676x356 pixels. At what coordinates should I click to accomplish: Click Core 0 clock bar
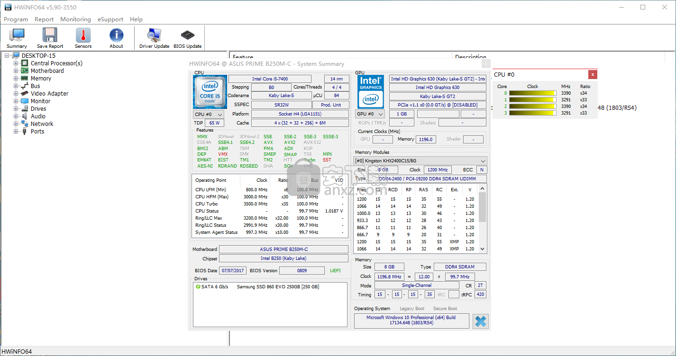[x=533, y=93]
